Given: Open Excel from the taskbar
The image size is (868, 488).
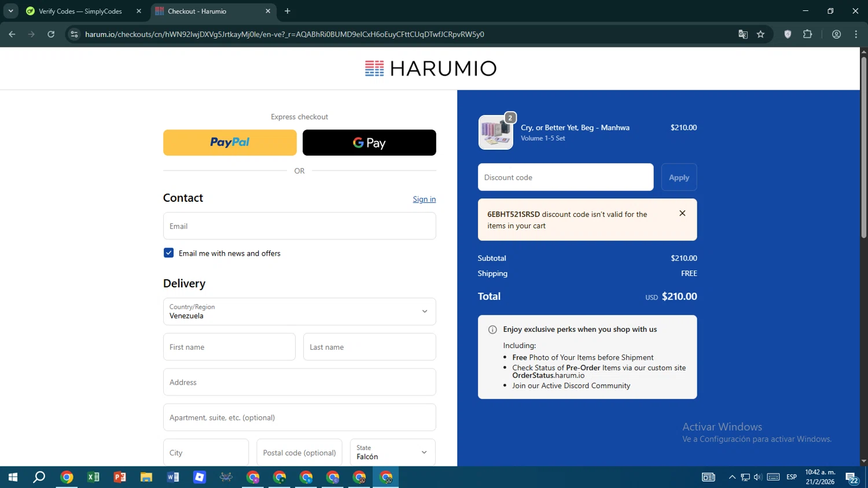Looking at the screenshot, I should [x=93, y=477].
